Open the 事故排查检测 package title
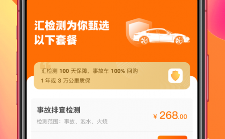The height and width of the screenshot is (139, 225). click(x=58, y=110)
